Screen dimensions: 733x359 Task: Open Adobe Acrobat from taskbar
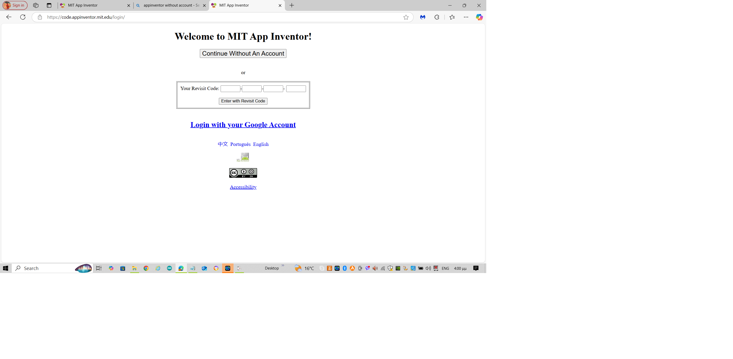pos(239,268)
